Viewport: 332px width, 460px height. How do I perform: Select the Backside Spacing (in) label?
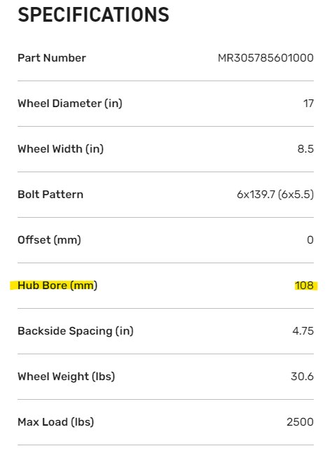tap(76, 331)
